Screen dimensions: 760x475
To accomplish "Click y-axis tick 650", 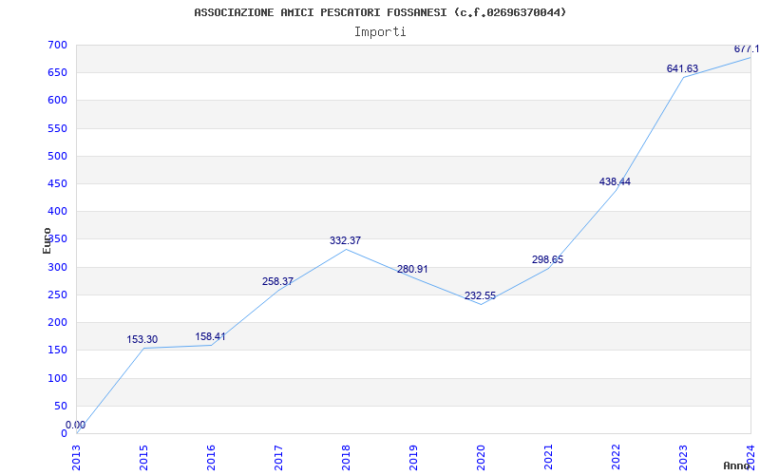I will pyautogui.click(x=57, y=73).
